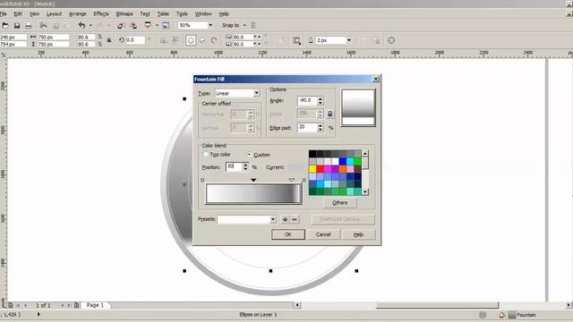Click the OK button in Fountain Fill

click(x=288, y=234)
